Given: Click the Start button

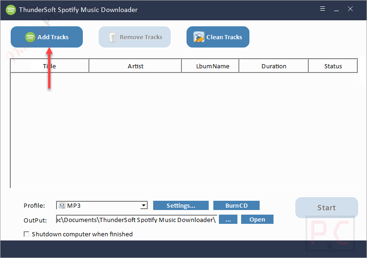Looking at the screenshot, I should click(x=327, y=208).
